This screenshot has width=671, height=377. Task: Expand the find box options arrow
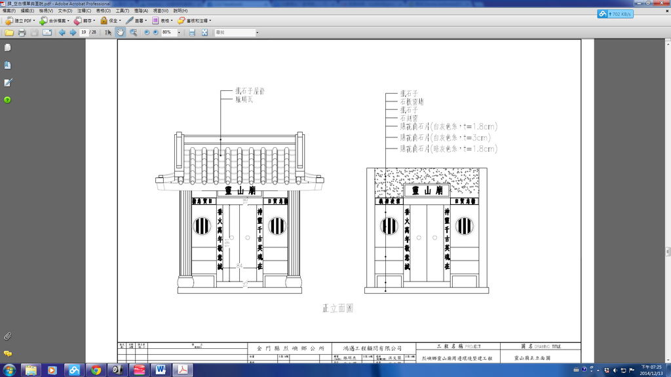(x=257, y=33)
